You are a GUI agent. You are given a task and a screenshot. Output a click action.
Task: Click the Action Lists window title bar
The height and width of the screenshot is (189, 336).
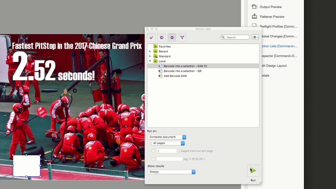[x=203, y=29]
